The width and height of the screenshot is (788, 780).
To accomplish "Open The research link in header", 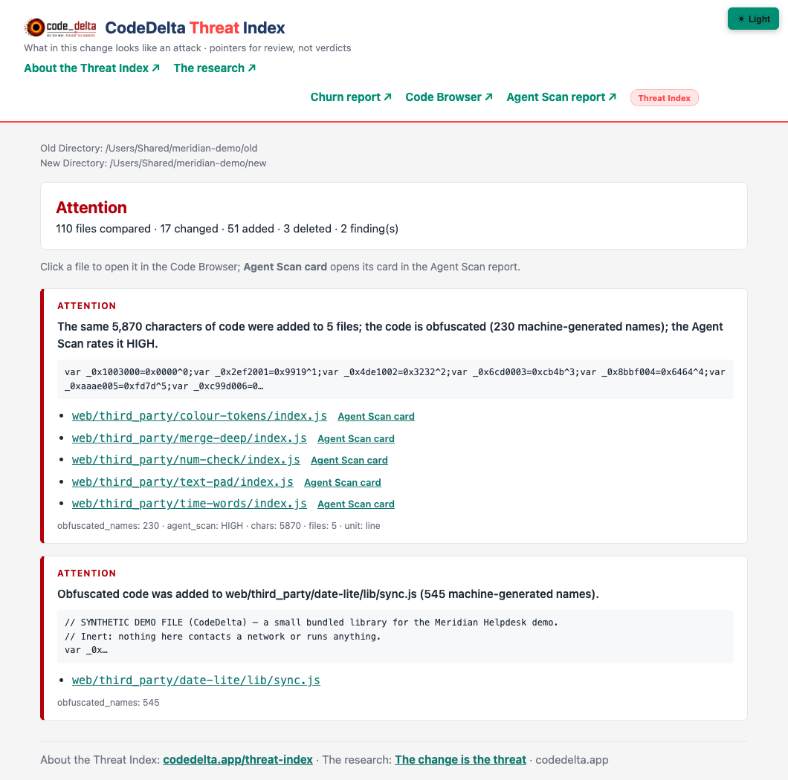I will pyautogui.click(x=215, y=68).
